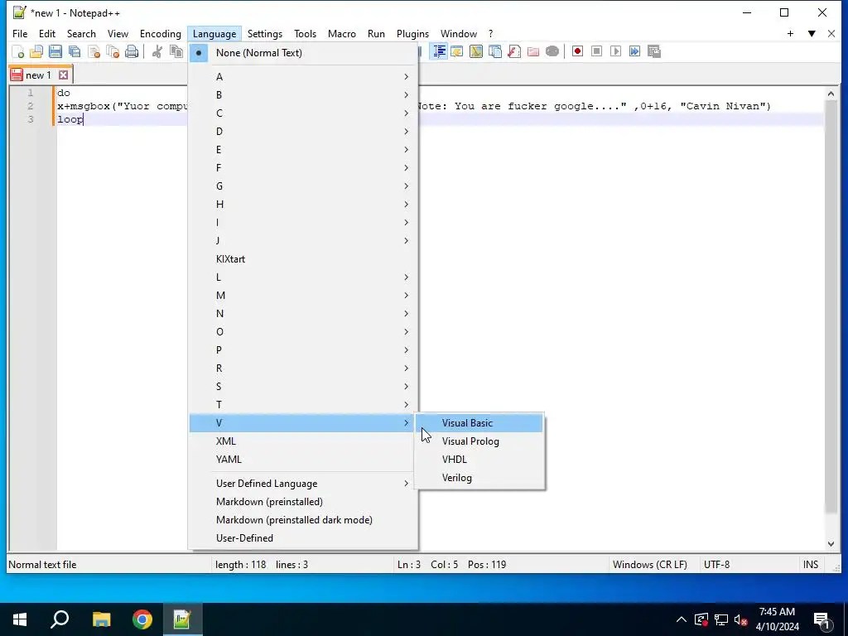Click the Run Macro Multiple Times icon
This screenshot has height=636, width=848.
[x=634, y=51]
